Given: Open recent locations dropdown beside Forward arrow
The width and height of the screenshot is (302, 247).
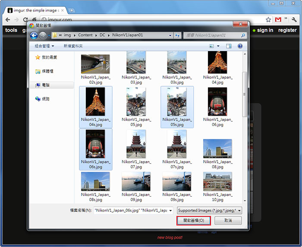Looking at the screenshot, I should [49, 35].
